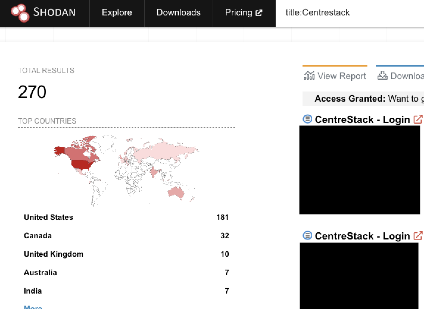Image resolution: width=424 pixels, height=309 pixels.
Task: Click the second result's blacked-out preview
Action: coord(359,276)
